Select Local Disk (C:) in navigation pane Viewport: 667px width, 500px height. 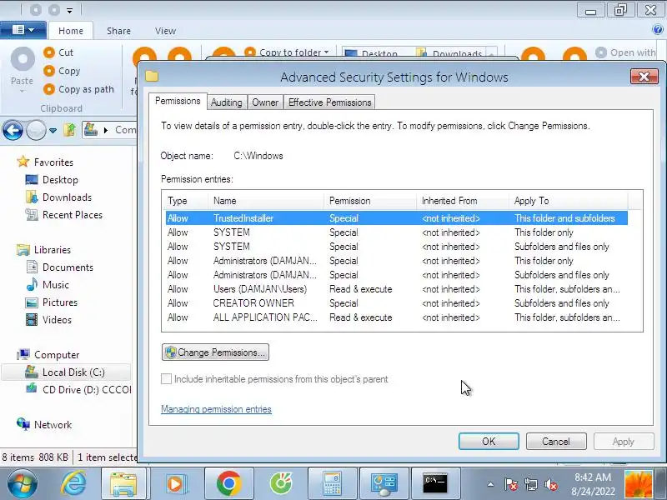point(66,372)
